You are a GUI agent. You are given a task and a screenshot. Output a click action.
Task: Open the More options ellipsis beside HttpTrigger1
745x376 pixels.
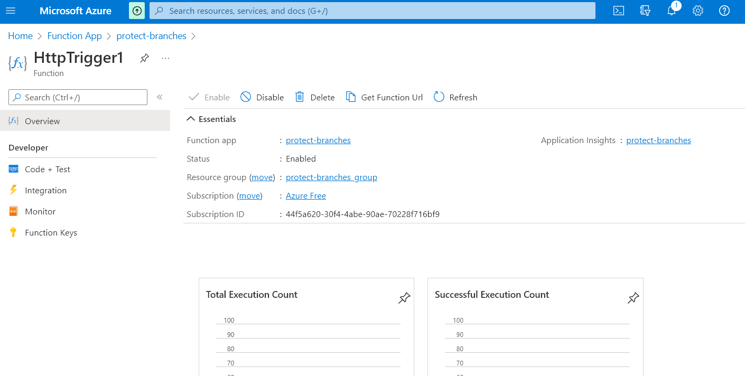165,58
